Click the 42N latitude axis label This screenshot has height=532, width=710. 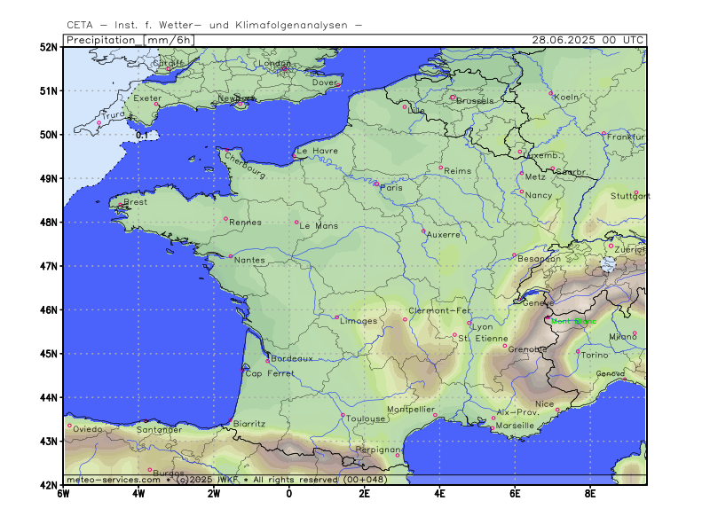click(x=49, y=485)
